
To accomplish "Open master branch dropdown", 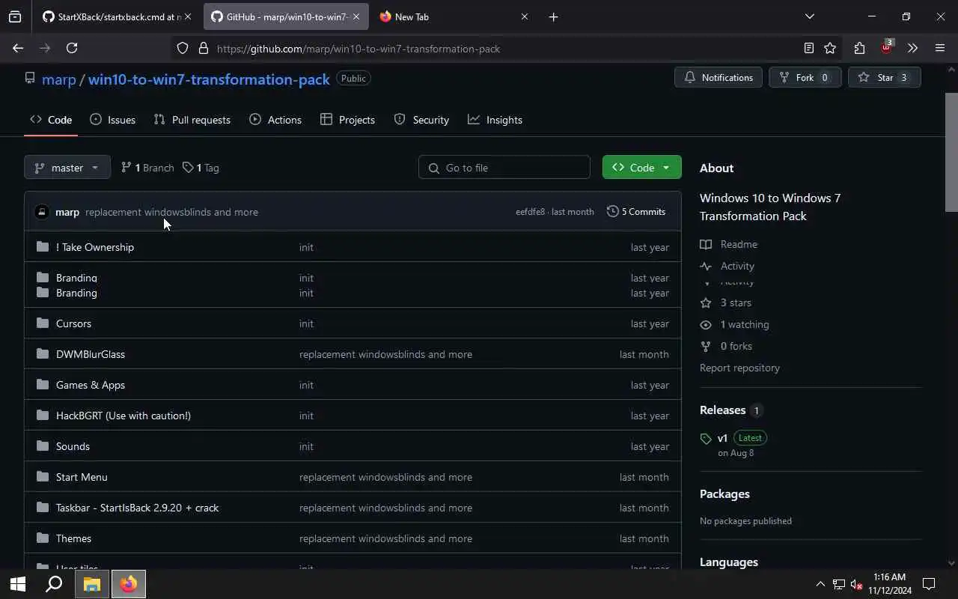I will pos(67,168).
